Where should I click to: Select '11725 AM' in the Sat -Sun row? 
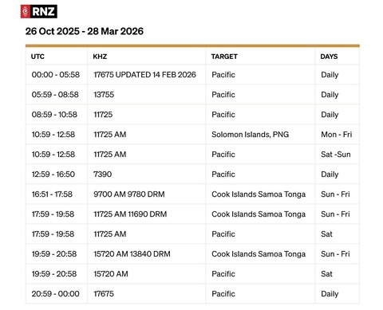point(110,155)
